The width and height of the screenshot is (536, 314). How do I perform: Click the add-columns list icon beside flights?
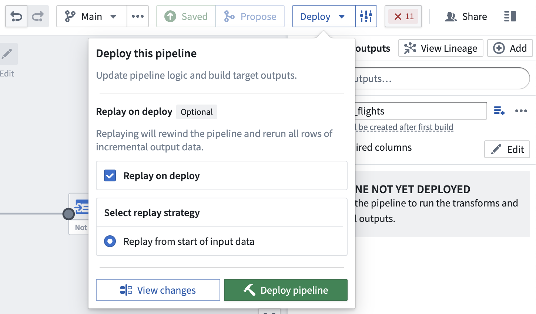tap(499, 111)
